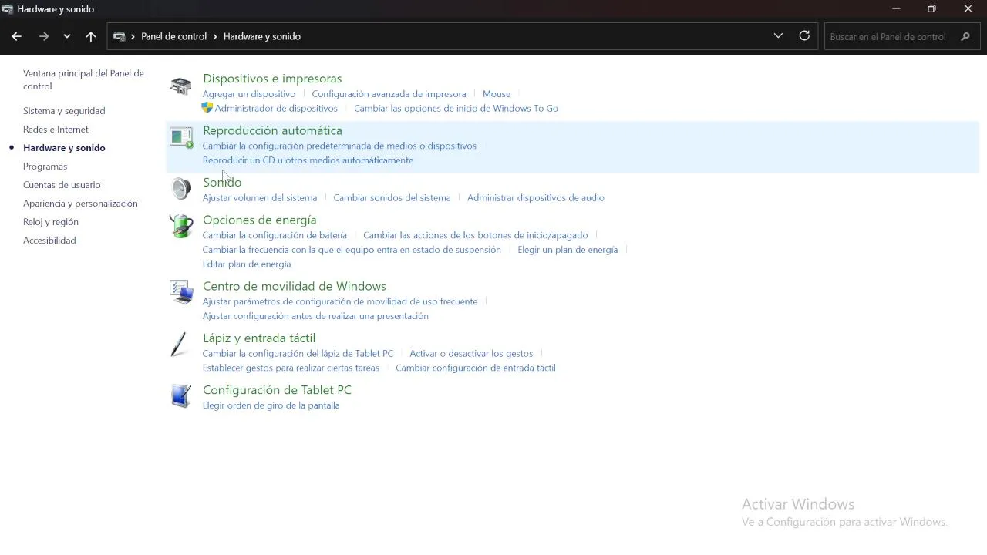
Task: Click Establecer gestos para realizar ciertas tareas
Action: [291, 368]
